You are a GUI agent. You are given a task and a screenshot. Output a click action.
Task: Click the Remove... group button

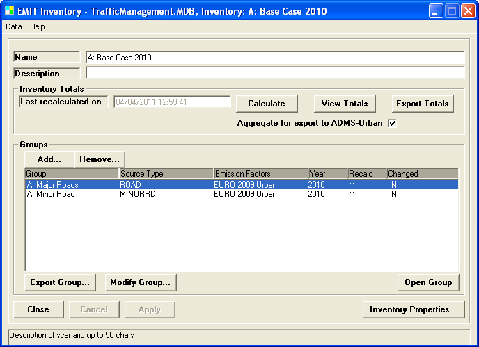click(100, 159)
